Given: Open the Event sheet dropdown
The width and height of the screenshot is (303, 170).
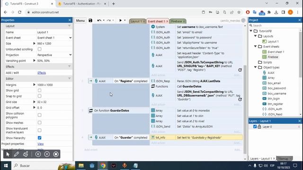Looking at the screenshot, I should [x=54, y=38].
